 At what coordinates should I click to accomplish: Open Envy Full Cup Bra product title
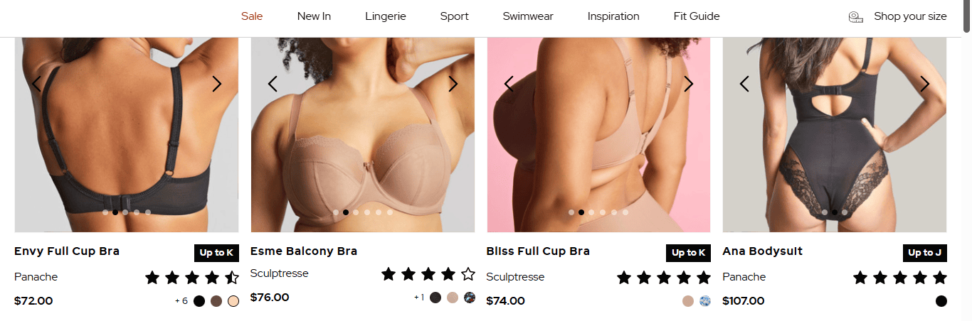point(67,251)
